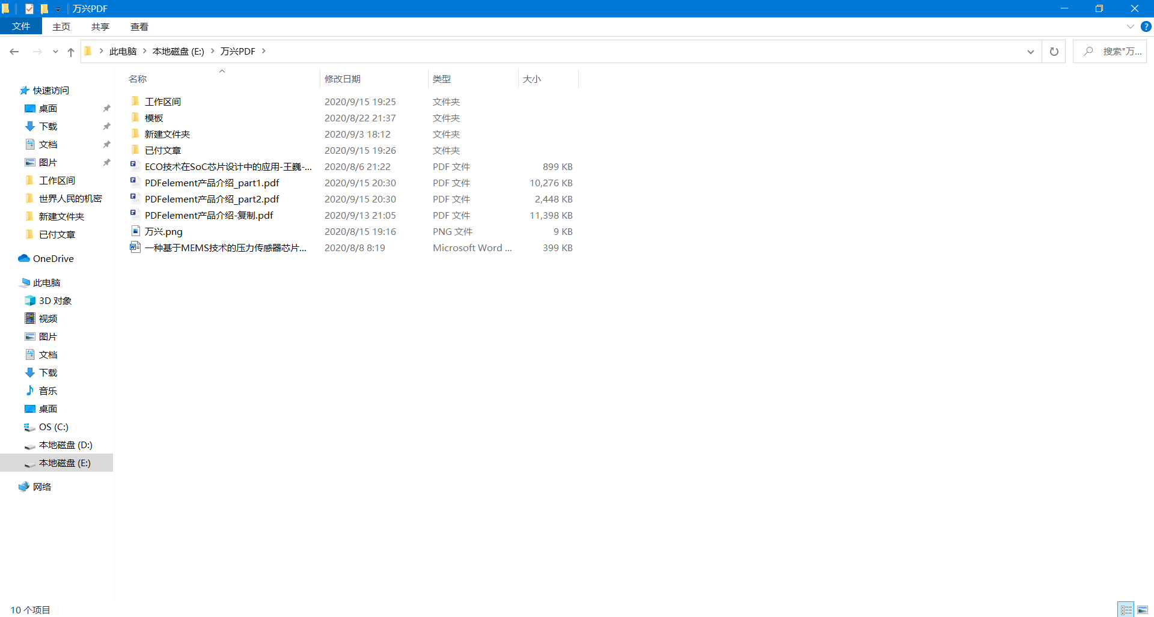
Task: Switch to the 查看 ribbon tab
Action: click(139, 26)
